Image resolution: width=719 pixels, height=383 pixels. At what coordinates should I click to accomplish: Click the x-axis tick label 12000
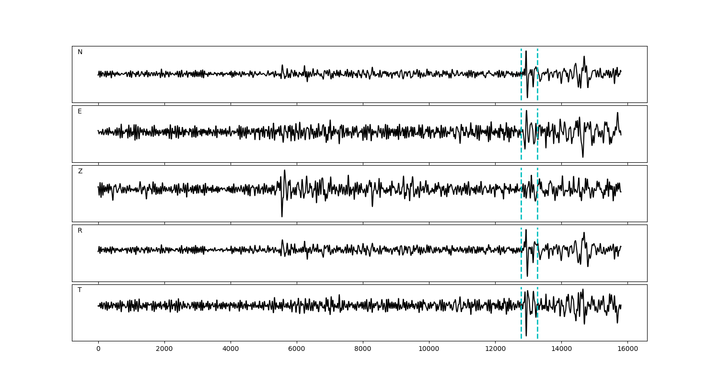tap(495, 349)
